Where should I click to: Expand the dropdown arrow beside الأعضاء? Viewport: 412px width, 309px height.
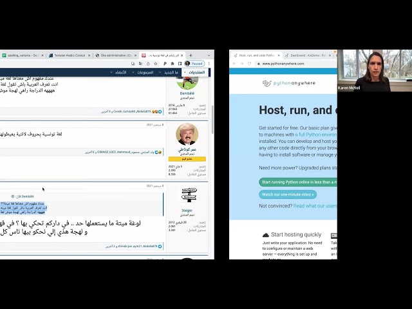[111, 72]
